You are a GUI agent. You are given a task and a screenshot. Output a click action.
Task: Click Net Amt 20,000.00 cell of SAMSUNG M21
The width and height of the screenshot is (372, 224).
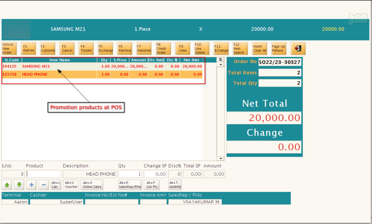click(191, 67)
